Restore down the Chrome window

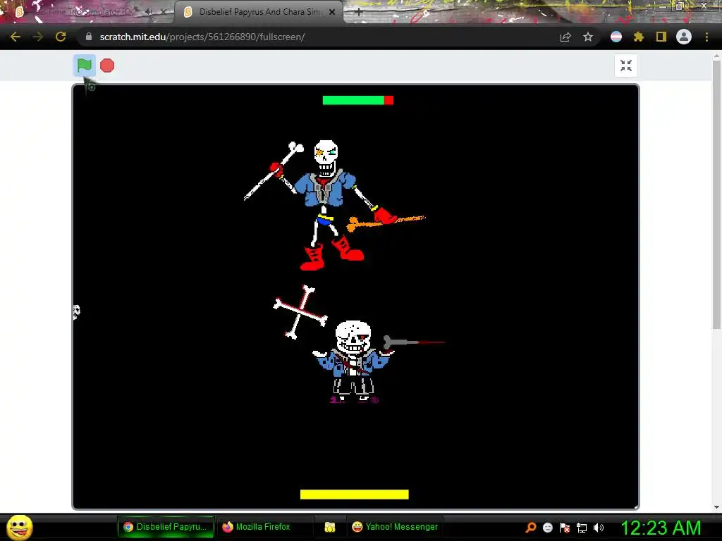coord(680,6)
